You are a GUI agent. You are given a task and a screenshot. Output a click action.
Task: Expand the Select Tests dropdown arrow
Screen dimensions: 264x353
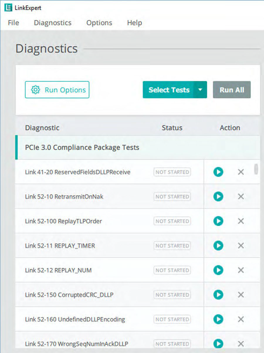[x=200, y=90]
